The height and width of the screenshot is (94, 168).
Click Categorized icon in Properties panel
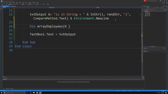coord(144,51)
